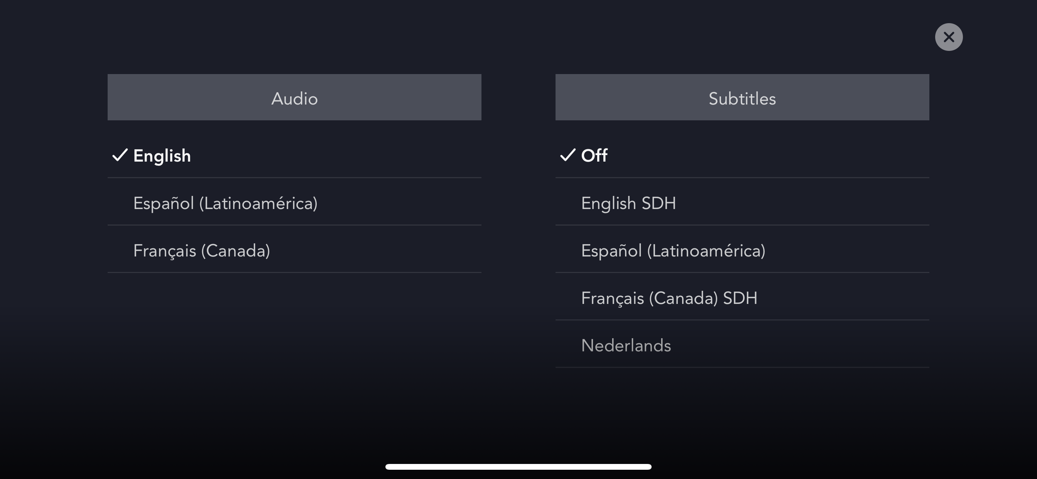The width and height of the screenshot is (1037, 479).
Task: Tap the Audio column header
Action: tap(294, 98)
